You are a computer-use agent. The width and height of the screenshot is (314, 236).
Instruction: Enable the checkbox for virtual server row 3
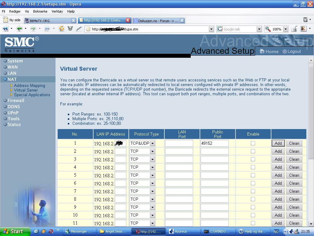253,159
